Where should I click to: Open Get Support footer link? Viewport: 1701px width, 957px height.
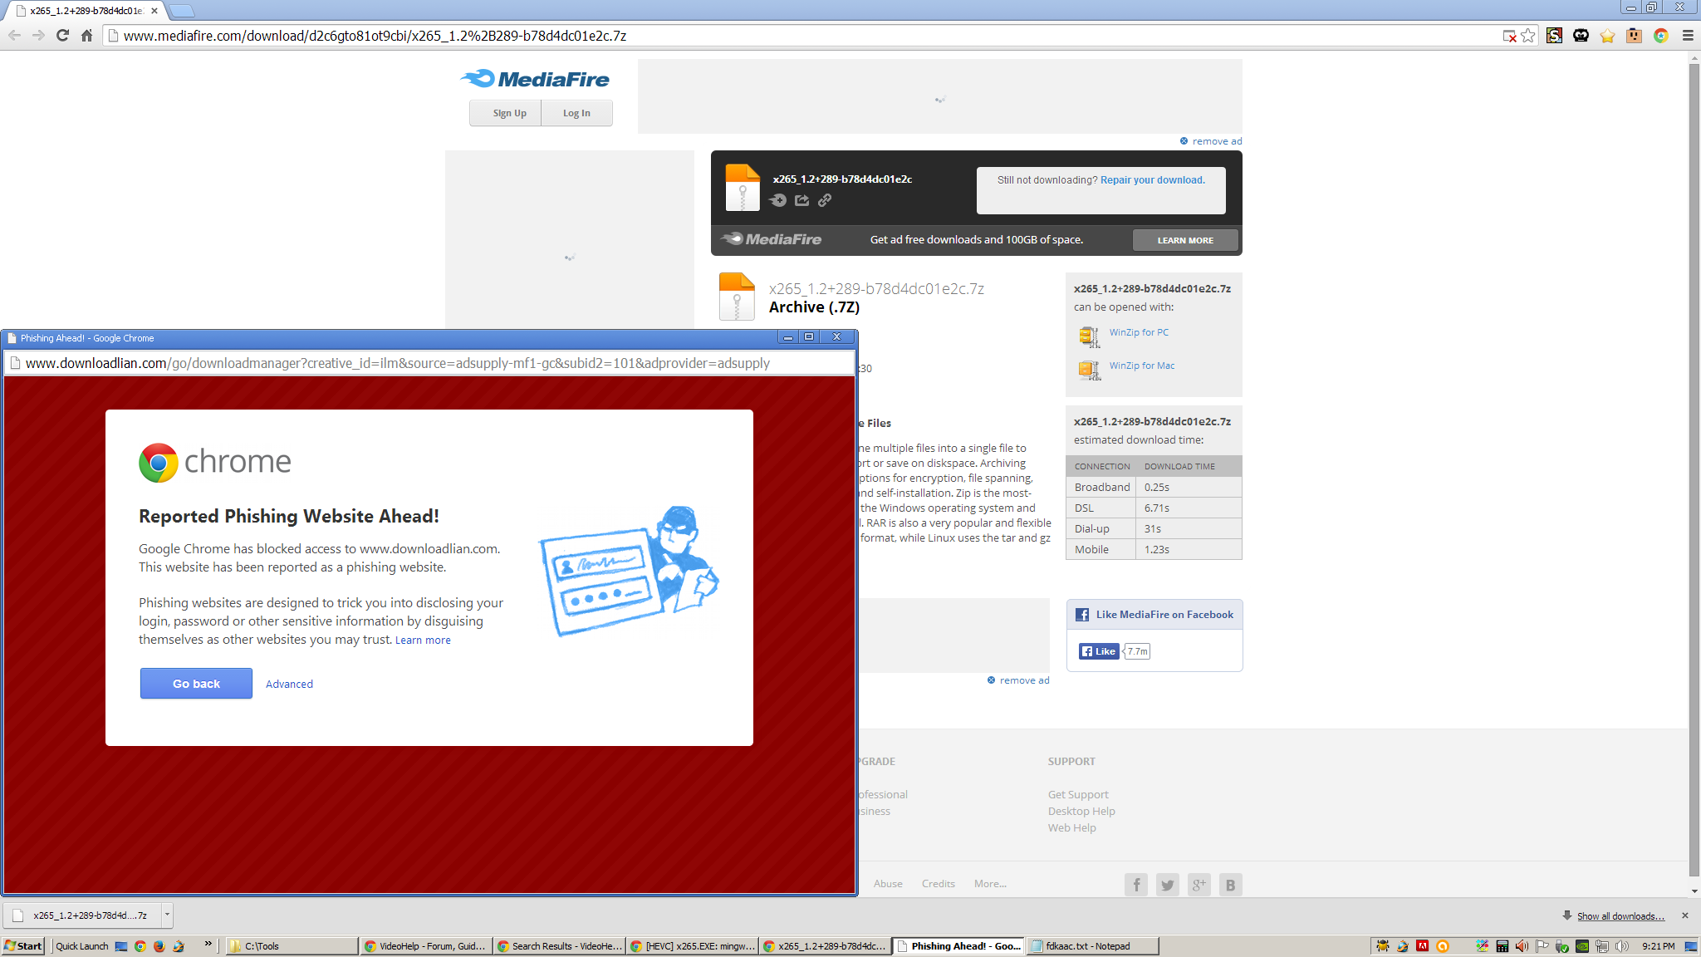1078,795
